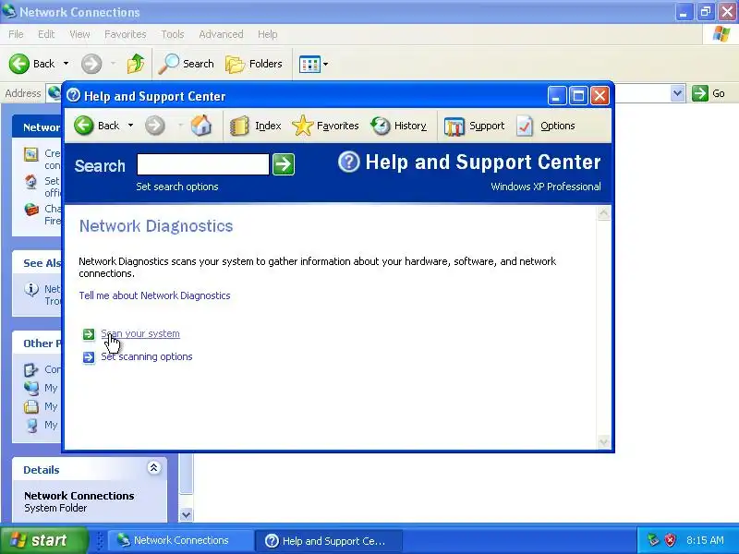Screen dimensions: 739x554
Task: Open Tell me about Network Diagnostics link
Action: point(154,295)
